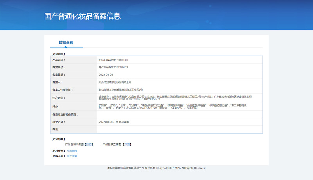Click the product name YANQINA value

point(113,60)
